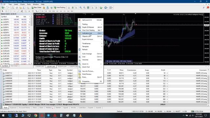The height and width of the screenshot is (118, 210).
Task: Choose Indicators List from context menu
Action: pos(91,33)
